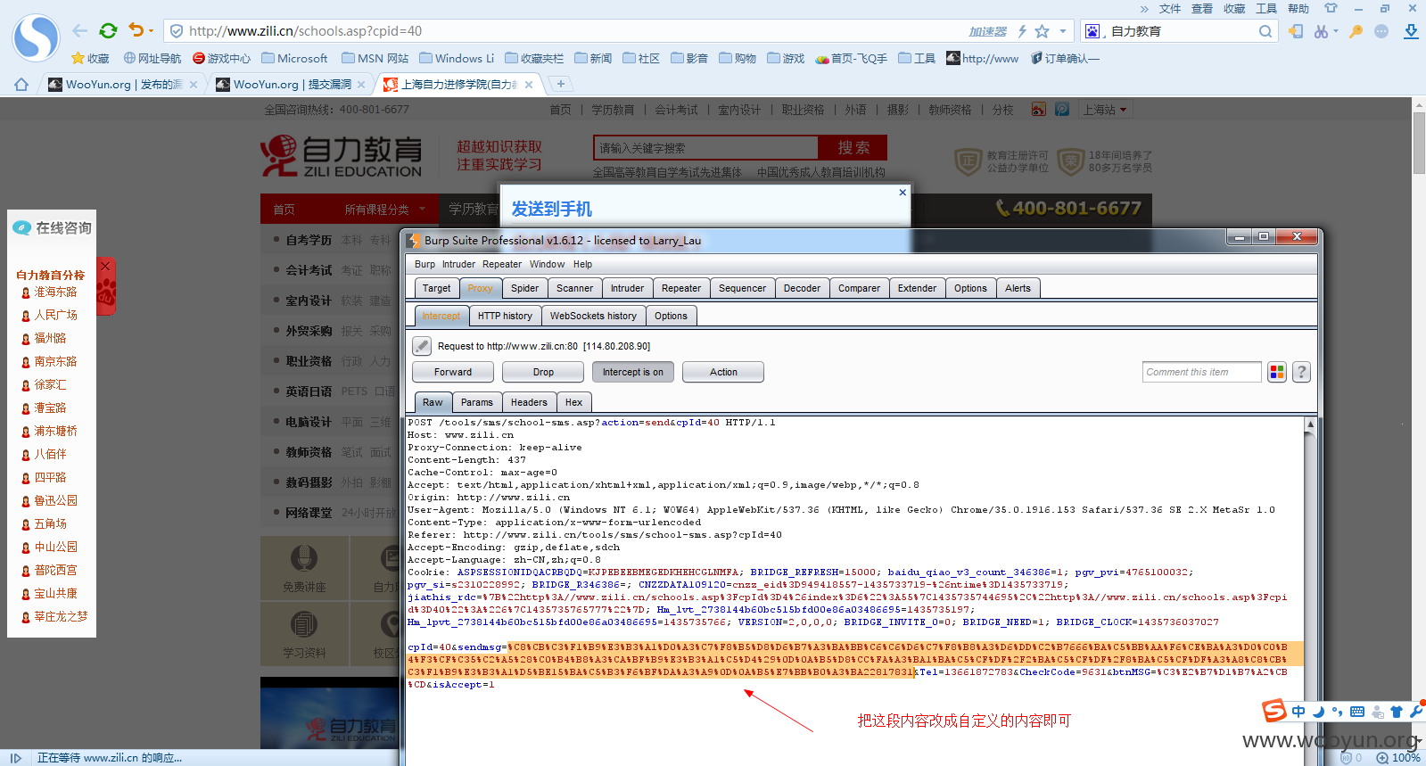Screen dimensions: 1426x766
Task: Click the security shield icon in address bar
Action: pyautogui.click(x=177, y=31)
